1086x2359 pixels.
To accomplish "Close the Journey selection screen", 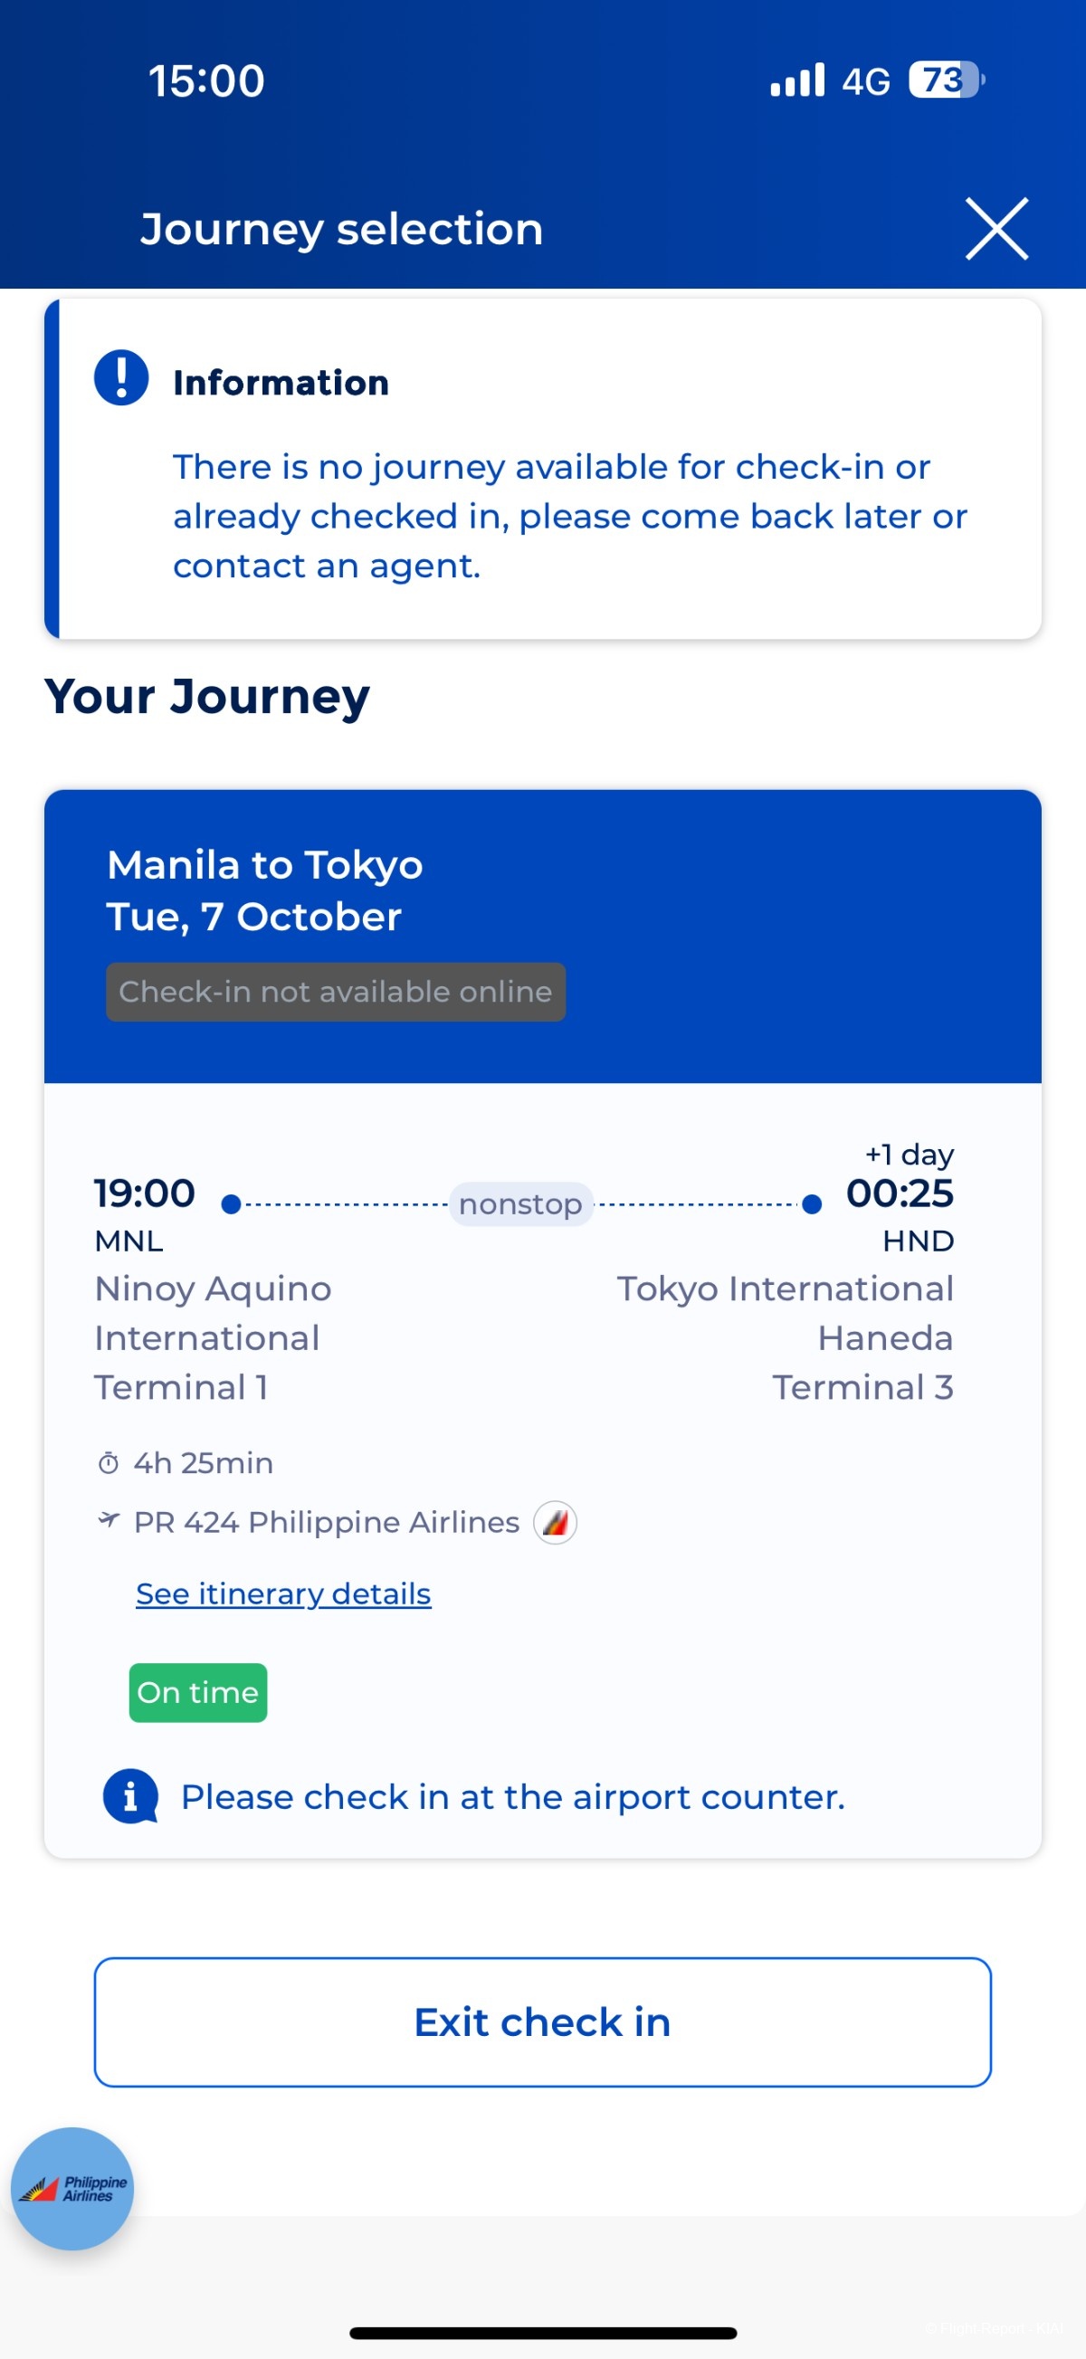I will coord(996,229).
